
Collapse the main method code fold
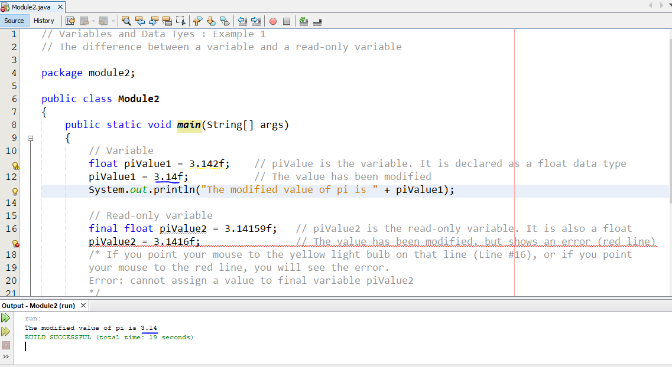click(x=30, y=138)
